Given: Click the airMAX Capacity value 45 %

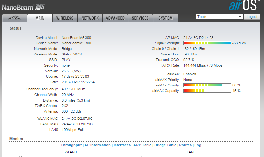Looking at the screenshot, I should click(x=236, y=91).
